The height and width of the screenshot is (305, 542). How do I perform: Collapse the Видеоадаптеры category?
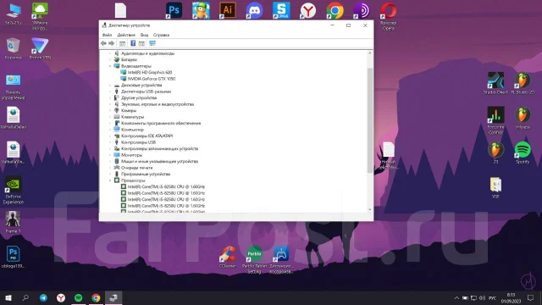110,66
